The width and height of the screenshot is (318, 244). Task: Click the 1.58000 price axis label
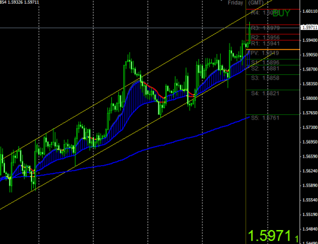point(310,98)
